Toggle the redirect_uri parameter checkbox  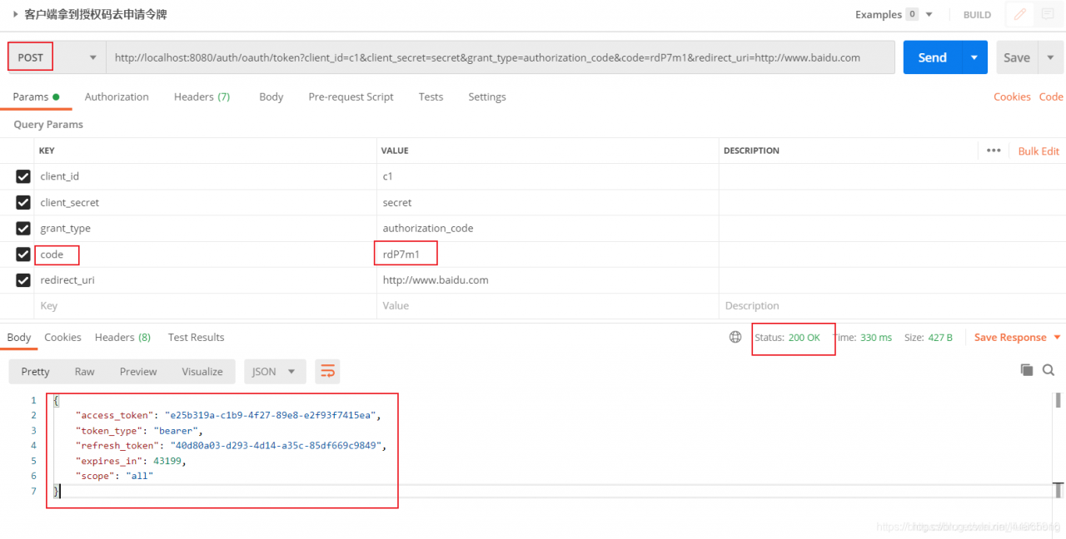tap(23, 280)
